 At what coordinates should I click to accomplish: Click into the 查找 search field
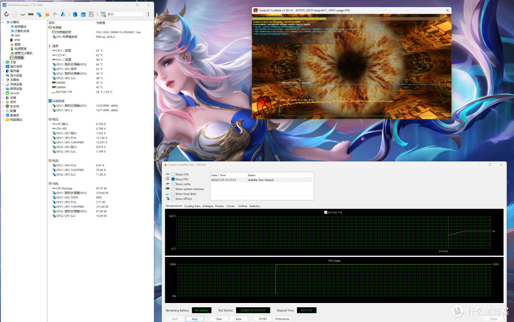pyautogui.click(x=125, y=14)
